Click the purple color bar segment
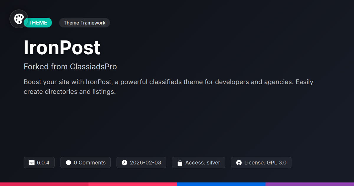 coord(310,184)
